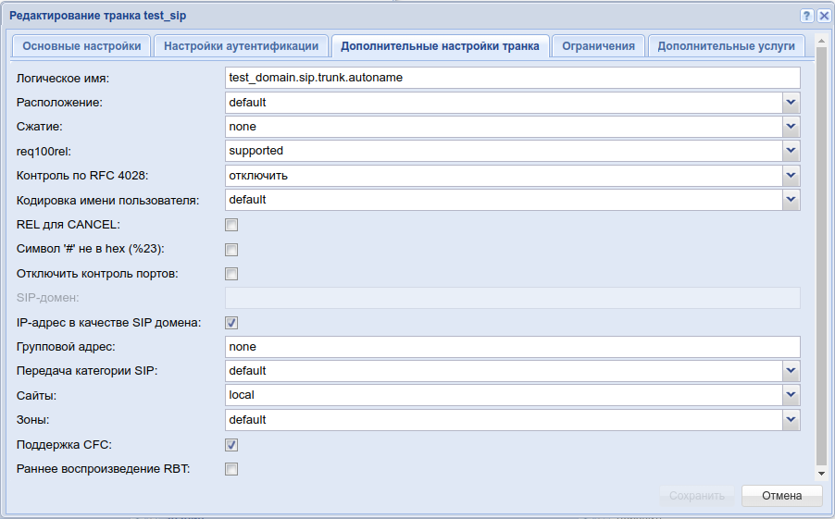835x519 pixels.
Task: Toggle the 'REL для CANCEL' checkbox
Action: pos(231,225)
